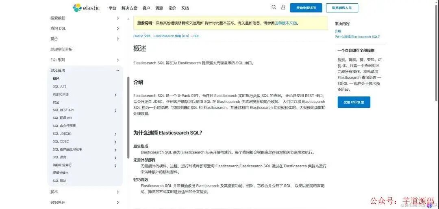The image size is (439, 209).
Task: Open 脚本 sidebar entry
Action: coord(54,192)
